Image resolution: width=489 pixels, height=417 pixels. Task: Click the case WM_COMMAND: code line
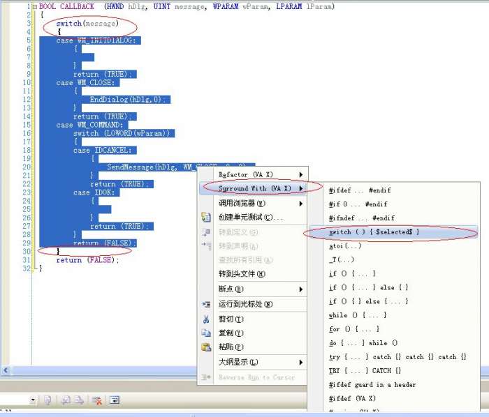coord(90,125)
